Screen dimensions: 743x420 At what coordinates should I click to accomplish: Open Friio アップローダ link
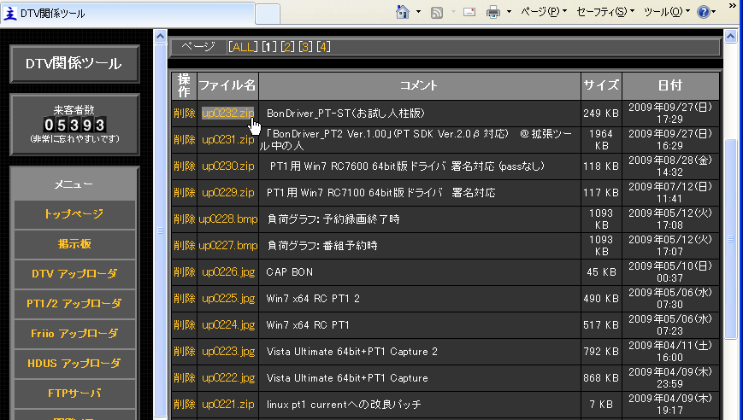pyautogui.click(x=74, y=334)
